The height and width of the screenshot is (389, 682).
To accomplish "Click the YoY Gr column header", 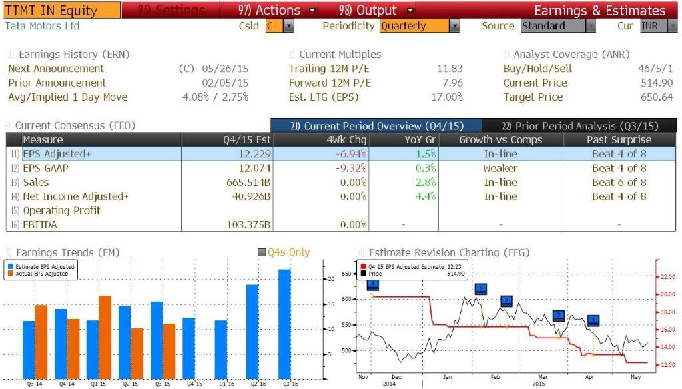I will tap(404, 140).
